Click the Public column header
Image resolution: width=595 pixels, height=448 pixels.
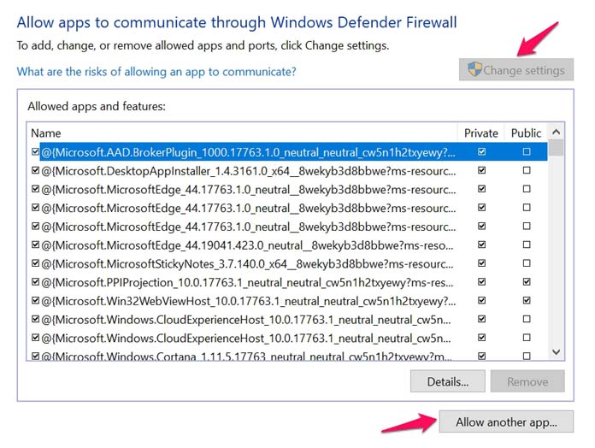coord(526,133)
